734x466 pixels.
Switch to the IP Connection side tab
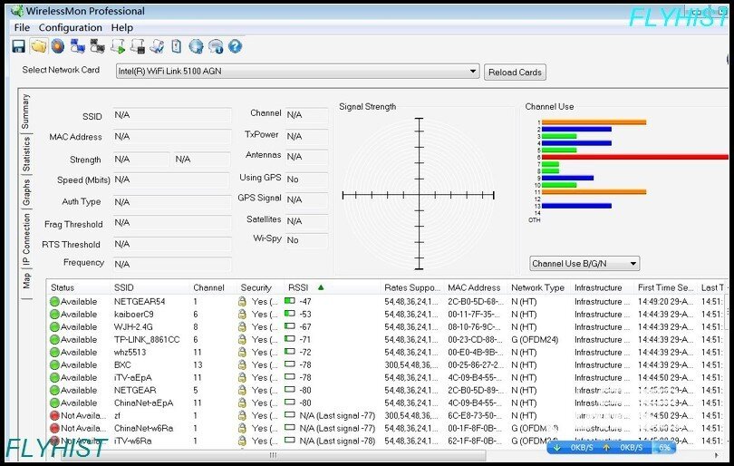tap(25, 239)
